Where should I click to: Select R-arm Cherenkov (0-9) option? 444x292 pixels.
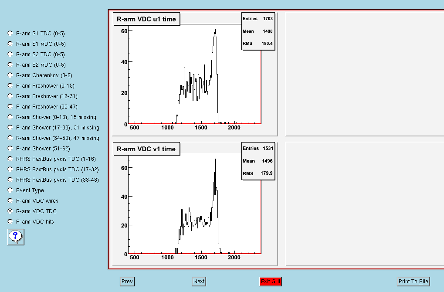(10, 75)
